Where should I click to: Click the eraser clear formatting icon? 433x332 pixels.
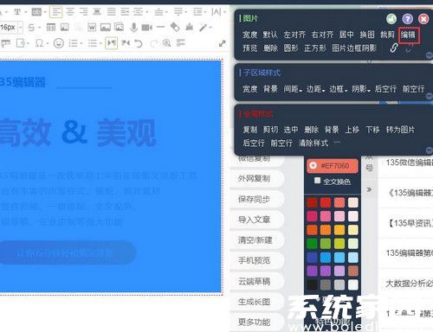click(175, 27)
